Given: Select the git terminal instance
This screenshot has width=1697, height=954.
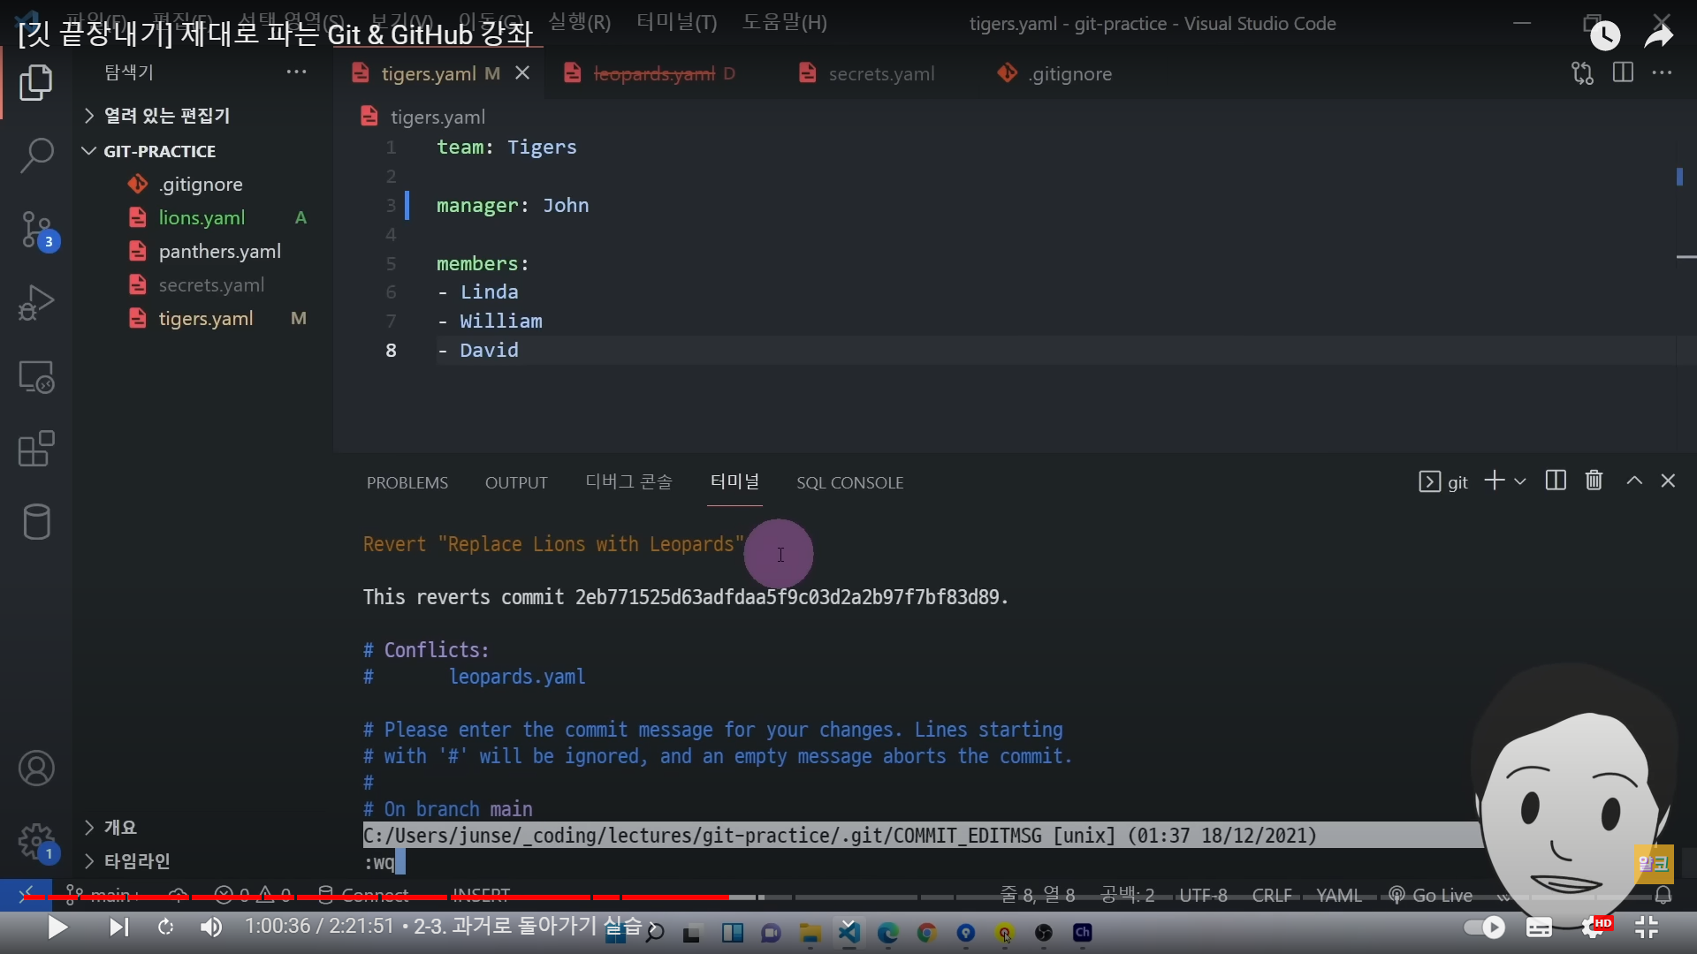Looking at the screenshot, I should coord(1443,482).
